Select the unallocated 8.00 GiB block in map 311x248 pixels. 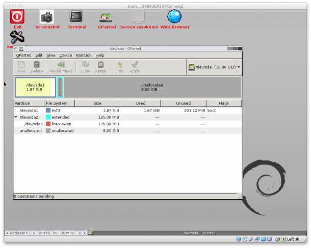point(152,87)
